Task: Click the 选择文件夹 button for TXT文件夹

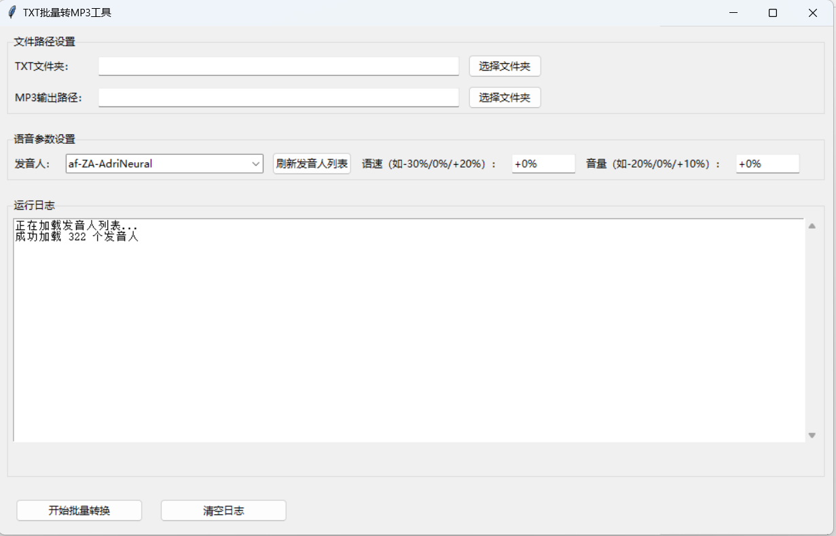Action: tap(505, 66)
